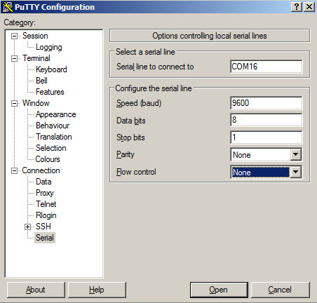Open the Features category
The width and height of the screenshot is (317, 303).
point(50,92)
